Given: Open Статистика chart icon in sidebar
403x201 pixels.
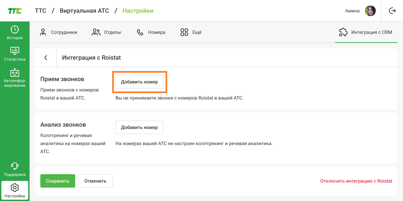Looking at the screenshot, I should 15,51.
